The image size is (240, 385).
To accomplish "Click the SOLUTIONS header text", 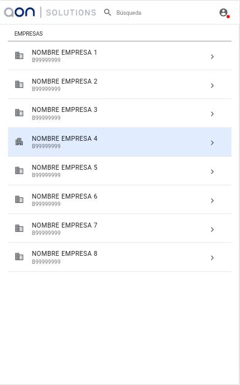I will (71, 12).
